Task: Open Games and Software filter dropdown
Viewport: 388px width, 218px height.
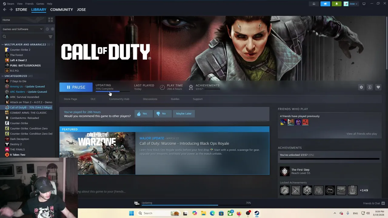Action: coord(23,29)
